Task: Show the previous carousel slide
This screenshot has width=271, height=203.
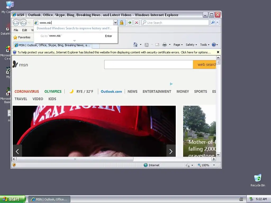Action: pyautogui.click(x=17, y=151)
